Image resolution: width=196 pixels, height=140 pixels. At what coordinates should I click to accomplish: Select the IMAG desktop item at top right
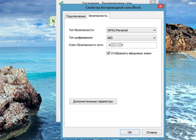point(192,3)
